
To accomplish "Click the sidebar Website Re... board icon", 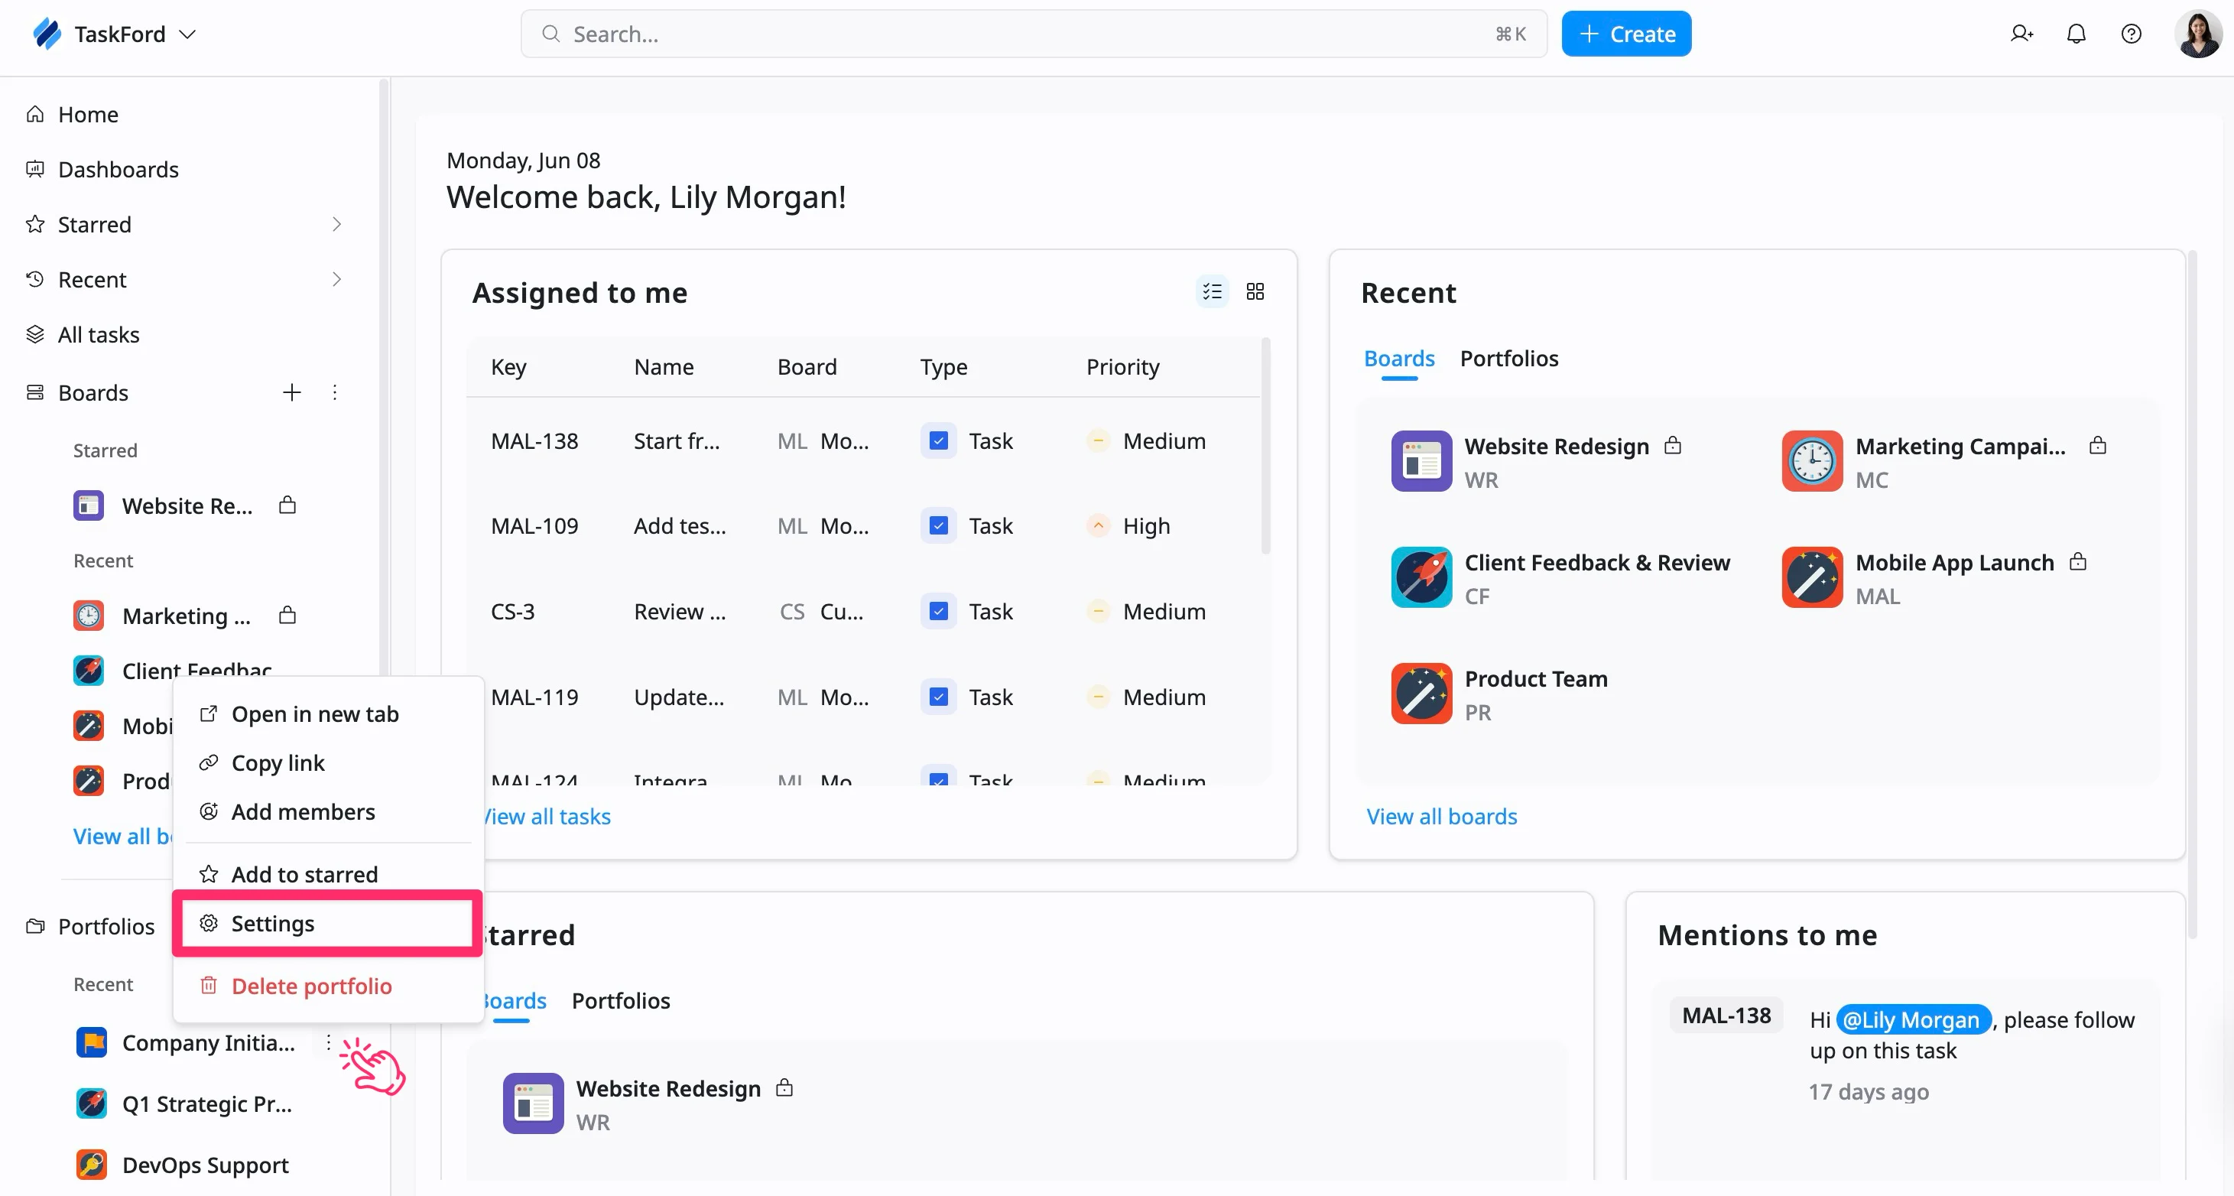I will 89,505.
